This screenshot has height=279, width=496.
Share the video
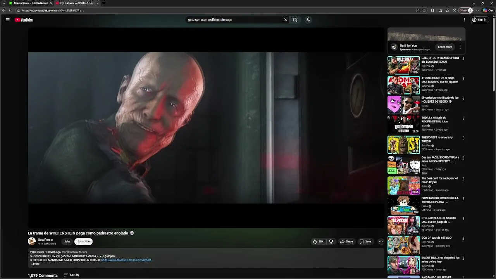346,241
